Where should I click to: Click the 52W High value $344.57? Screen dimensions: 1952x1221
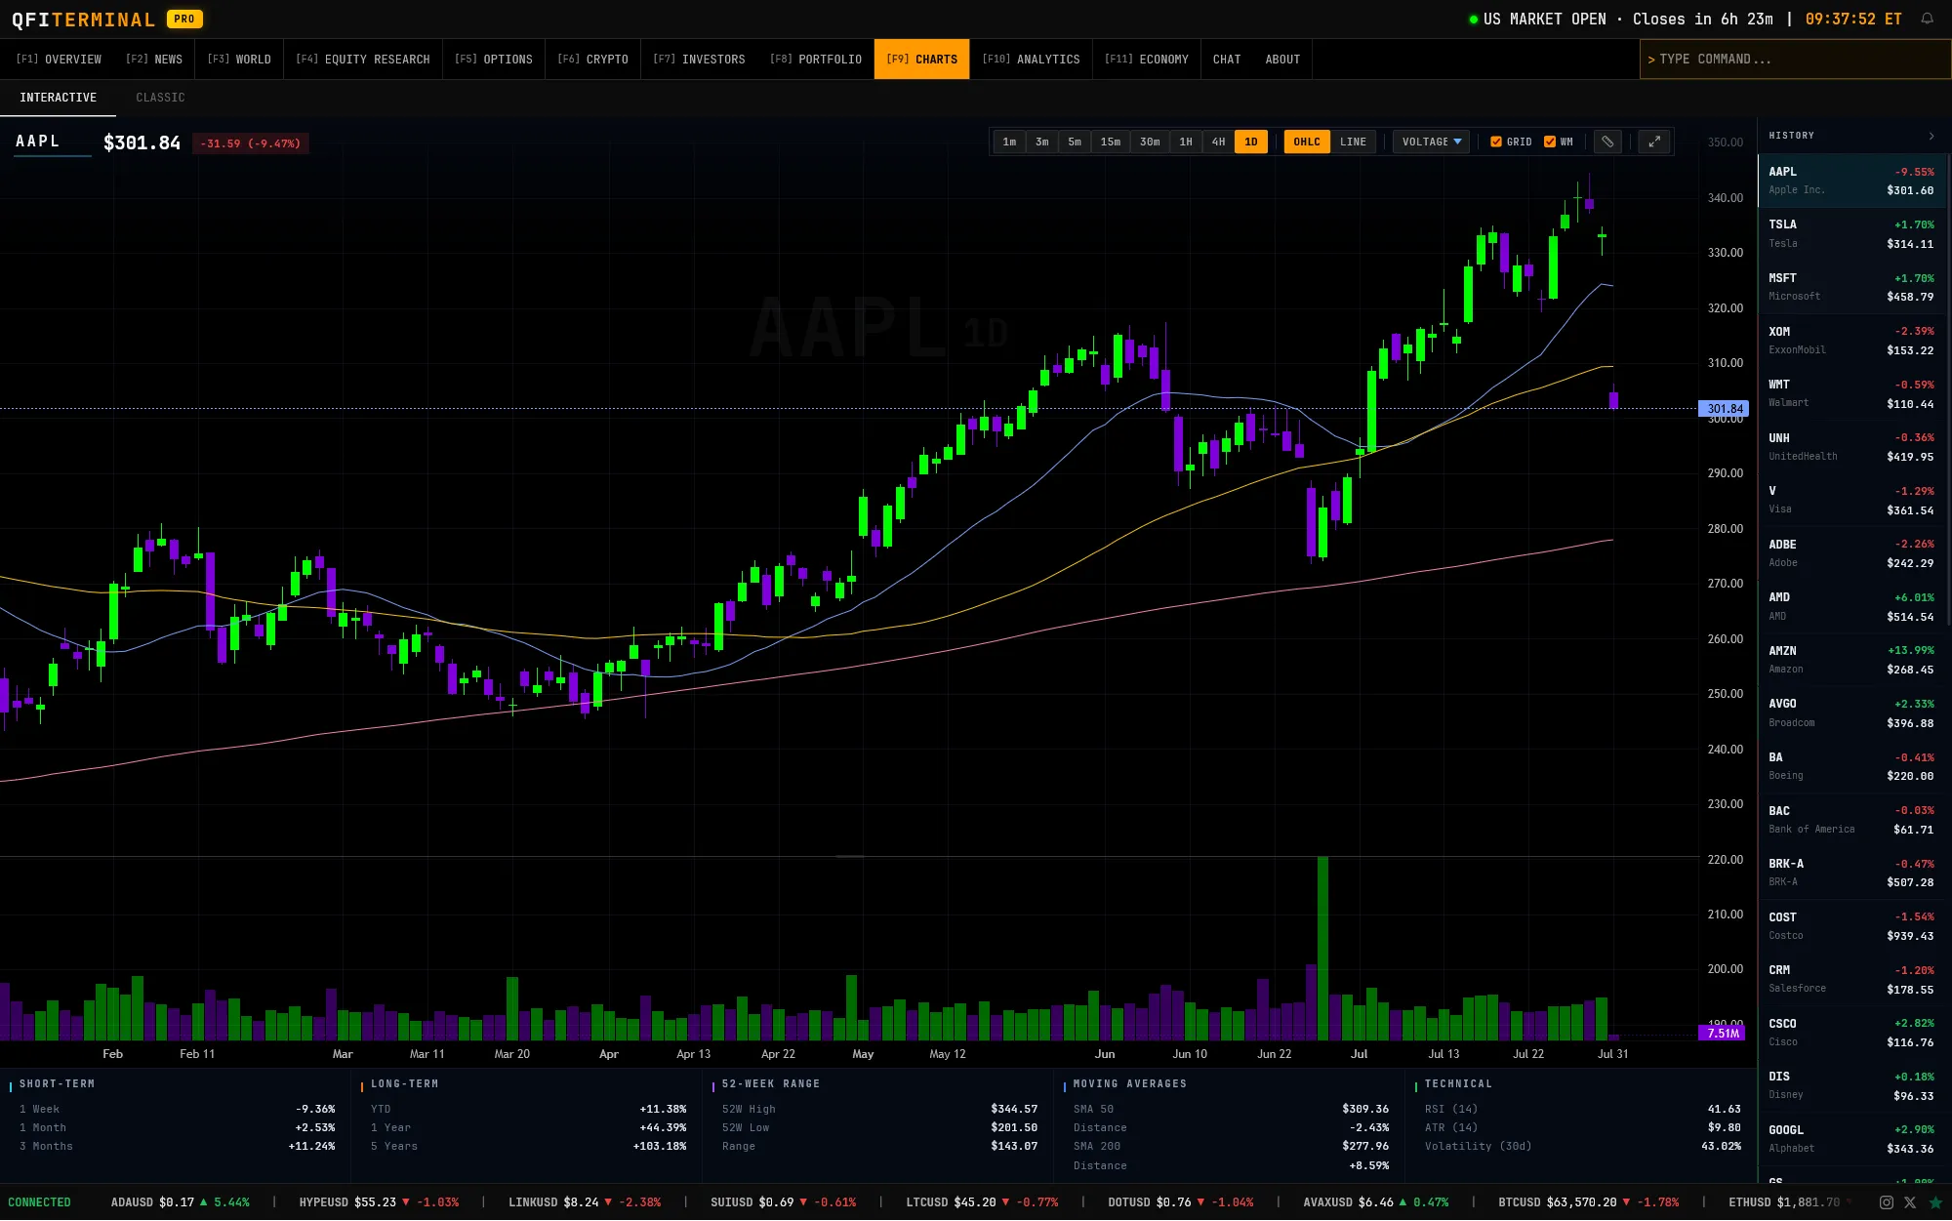1014,1109
